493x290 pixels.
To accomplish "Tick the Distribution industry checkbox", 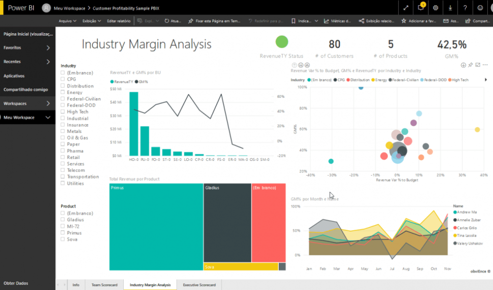I will [63, 86].
